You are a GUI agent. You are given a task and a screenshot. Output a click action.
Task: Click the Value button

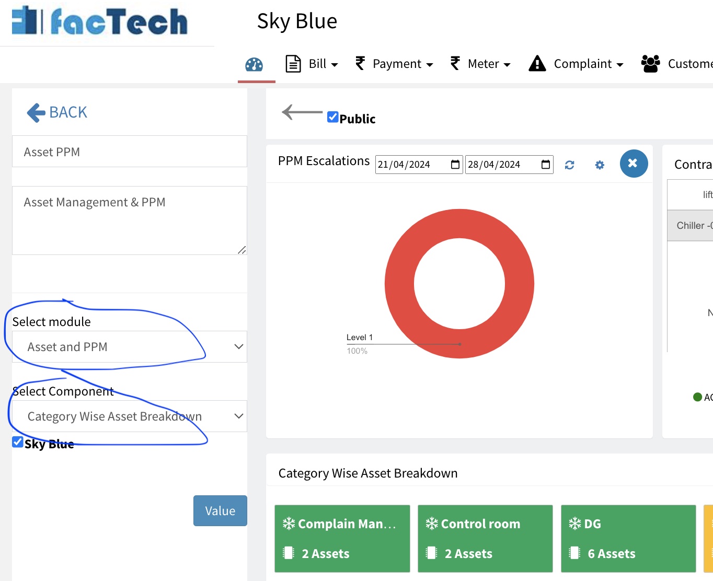point(220,510)
